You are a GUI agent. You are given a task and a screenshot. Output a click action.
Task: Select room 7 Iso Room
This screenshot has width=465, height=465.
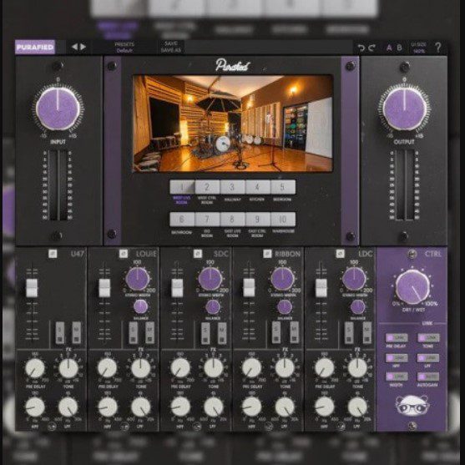[x=207, y=220]
